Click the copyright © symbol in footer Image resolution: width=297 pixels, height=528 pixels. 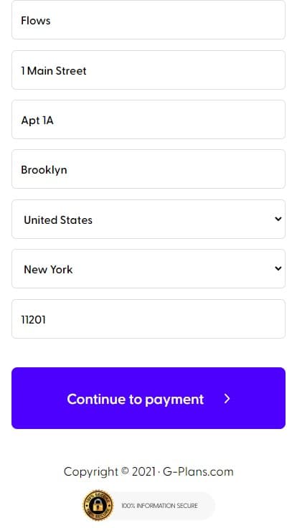click(125, 471)
